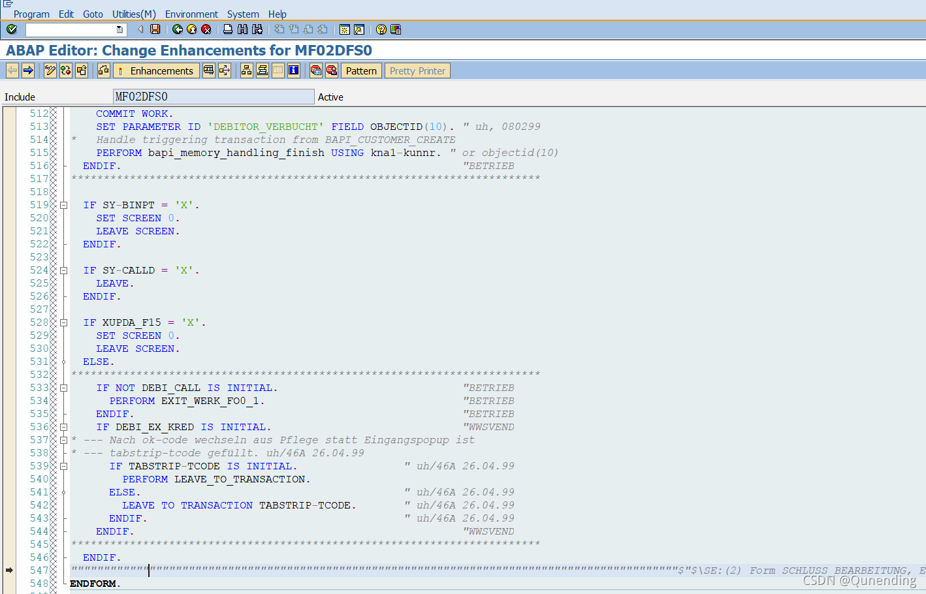Image resolution: width=926 pixels, height=594 pixels.
Task: Open Help with the yellow question mark icon
Action: (381, 29)
